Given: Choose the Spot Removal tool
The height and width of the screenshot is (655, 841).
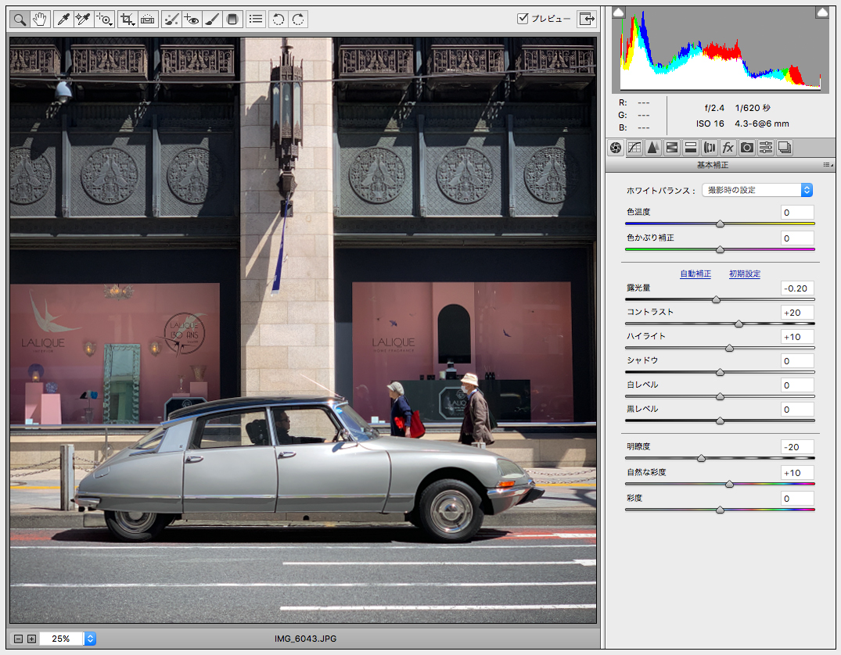Looking at the screenshot, I should click(171, 20).
